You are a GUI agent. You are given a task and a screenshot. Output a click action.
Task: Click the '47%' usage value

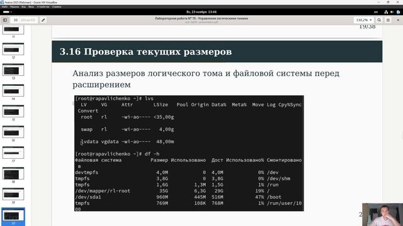coord(259,197)
